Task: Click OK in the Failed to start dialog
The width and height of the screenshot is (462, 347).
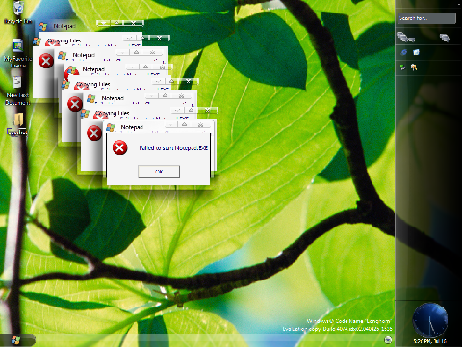Action: coord(159,172)
